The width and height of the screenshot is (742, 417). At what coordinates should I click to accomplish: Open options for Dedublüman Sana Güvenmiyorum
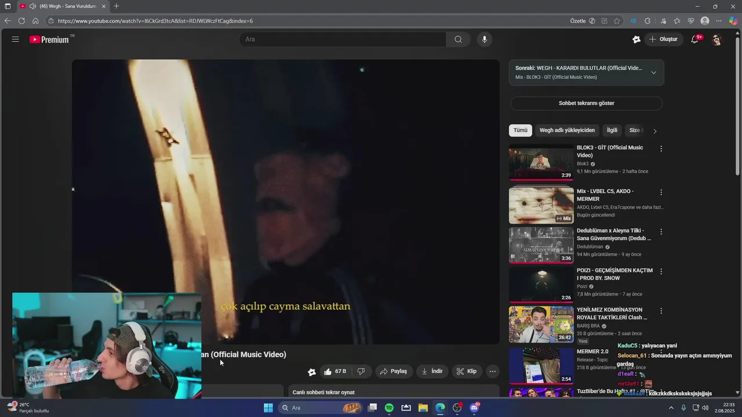661,232
